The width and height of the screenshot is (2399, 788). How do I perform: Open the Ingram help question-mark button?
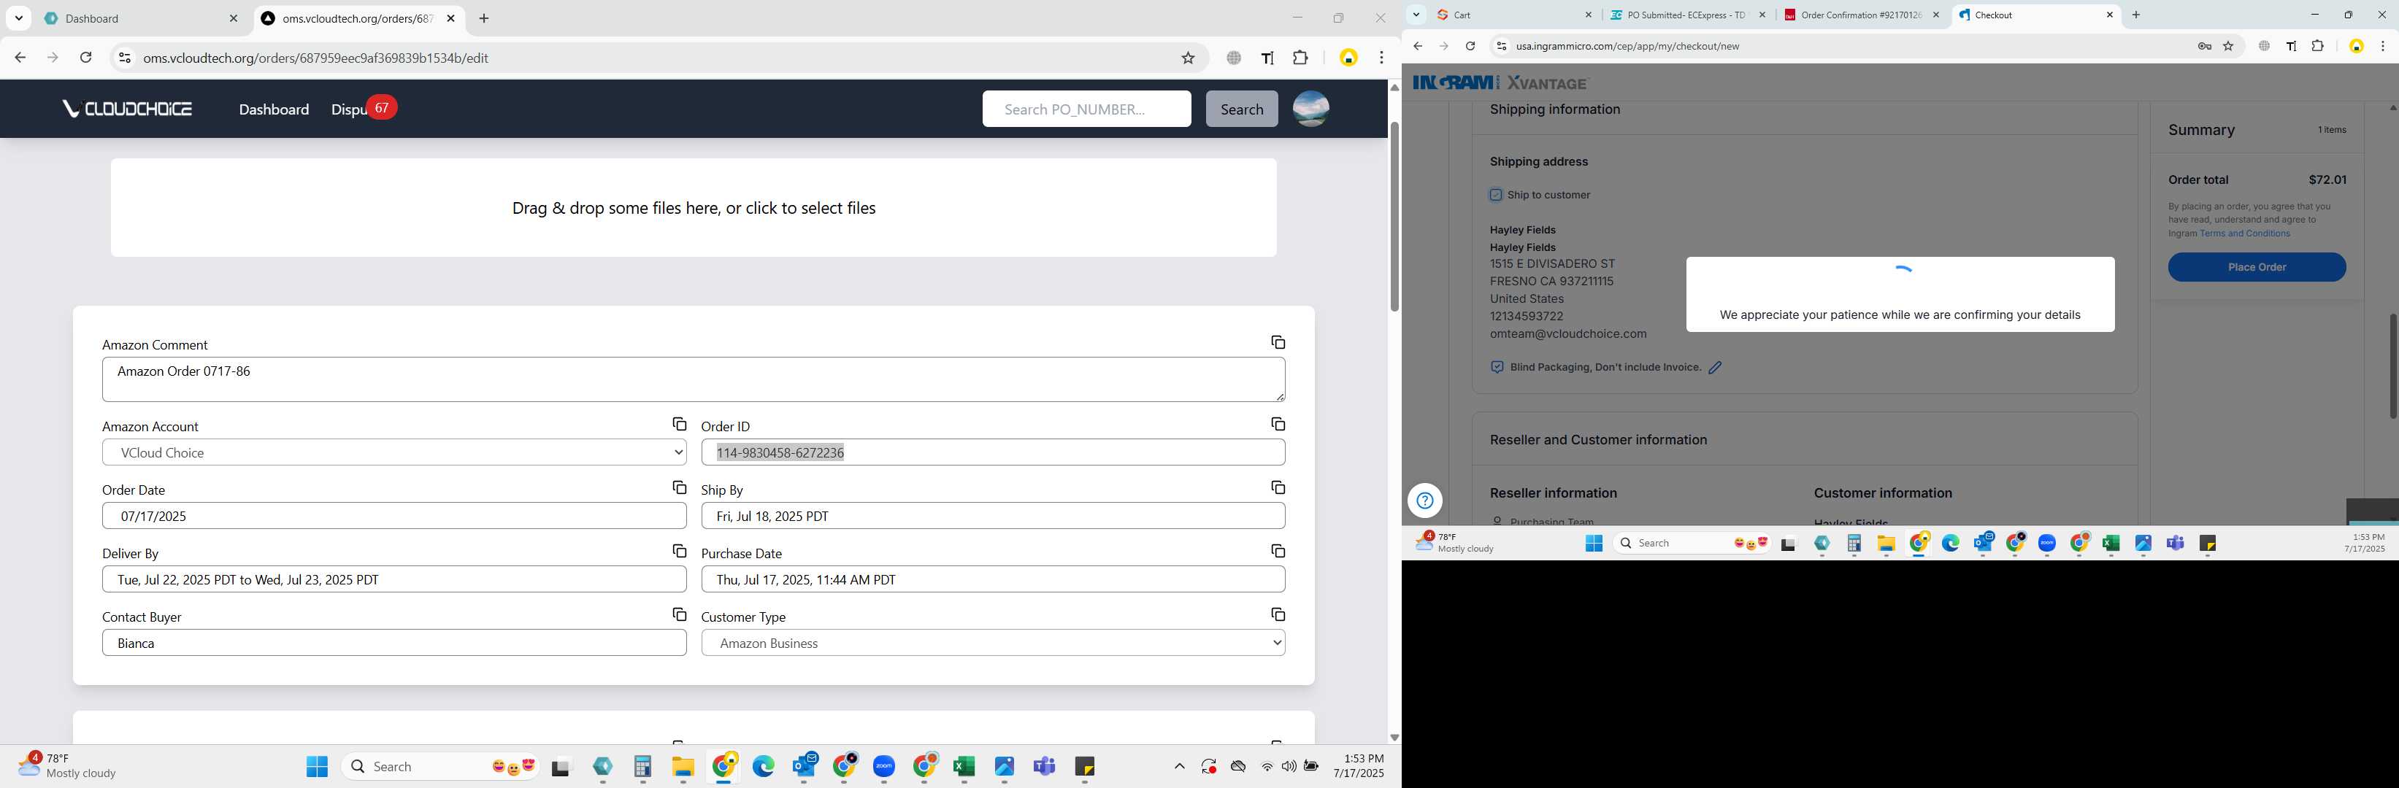click(1424, 501)
